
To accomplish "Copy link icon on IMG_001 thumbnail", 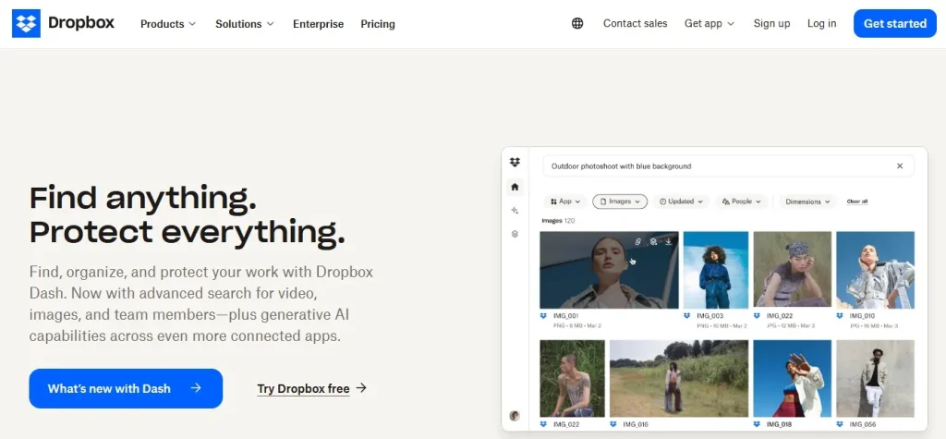I will (x=637, y=241).
